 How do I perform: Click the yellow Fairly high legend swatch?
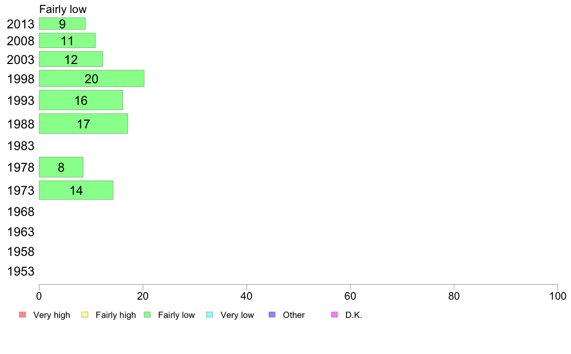[x=85, y=315]
